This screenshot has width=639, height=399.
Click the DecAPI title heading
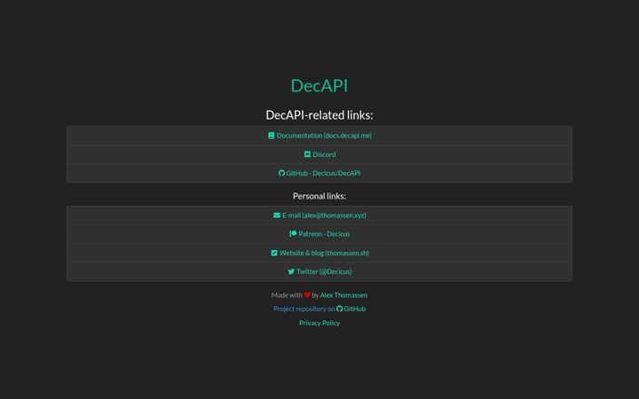point(319,86)
